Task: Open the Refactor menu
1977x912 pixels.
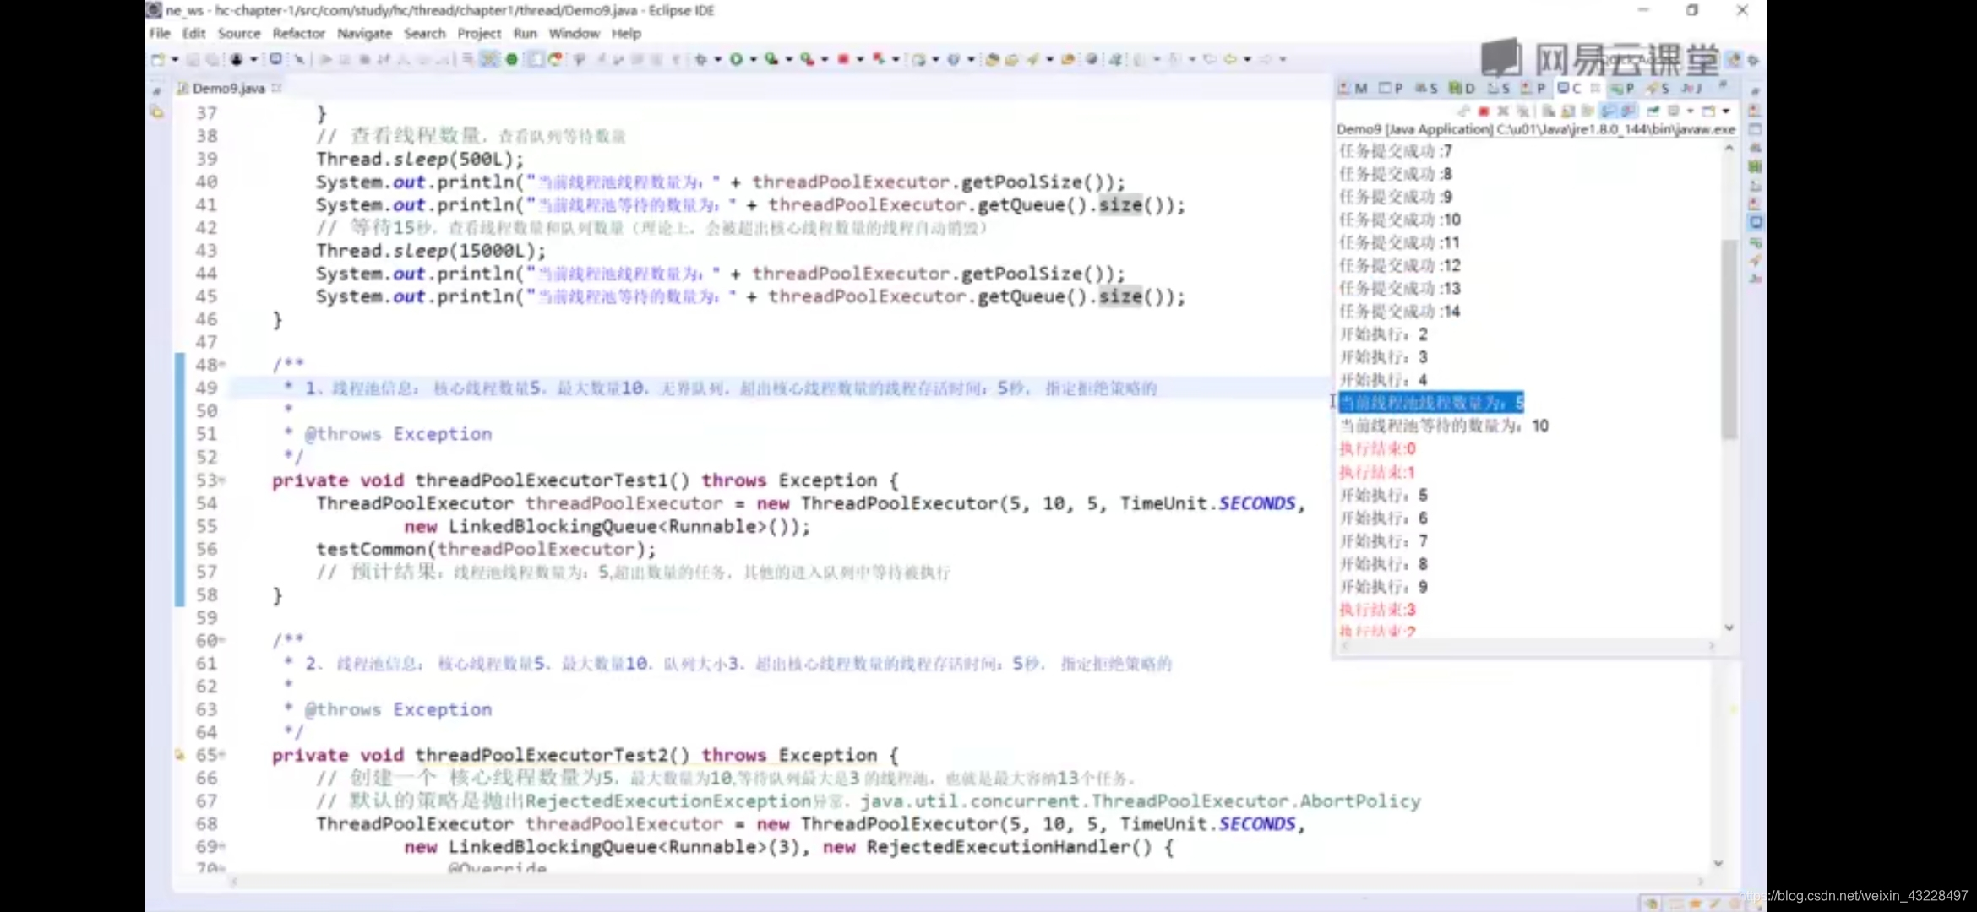Action: click(298, 33)
